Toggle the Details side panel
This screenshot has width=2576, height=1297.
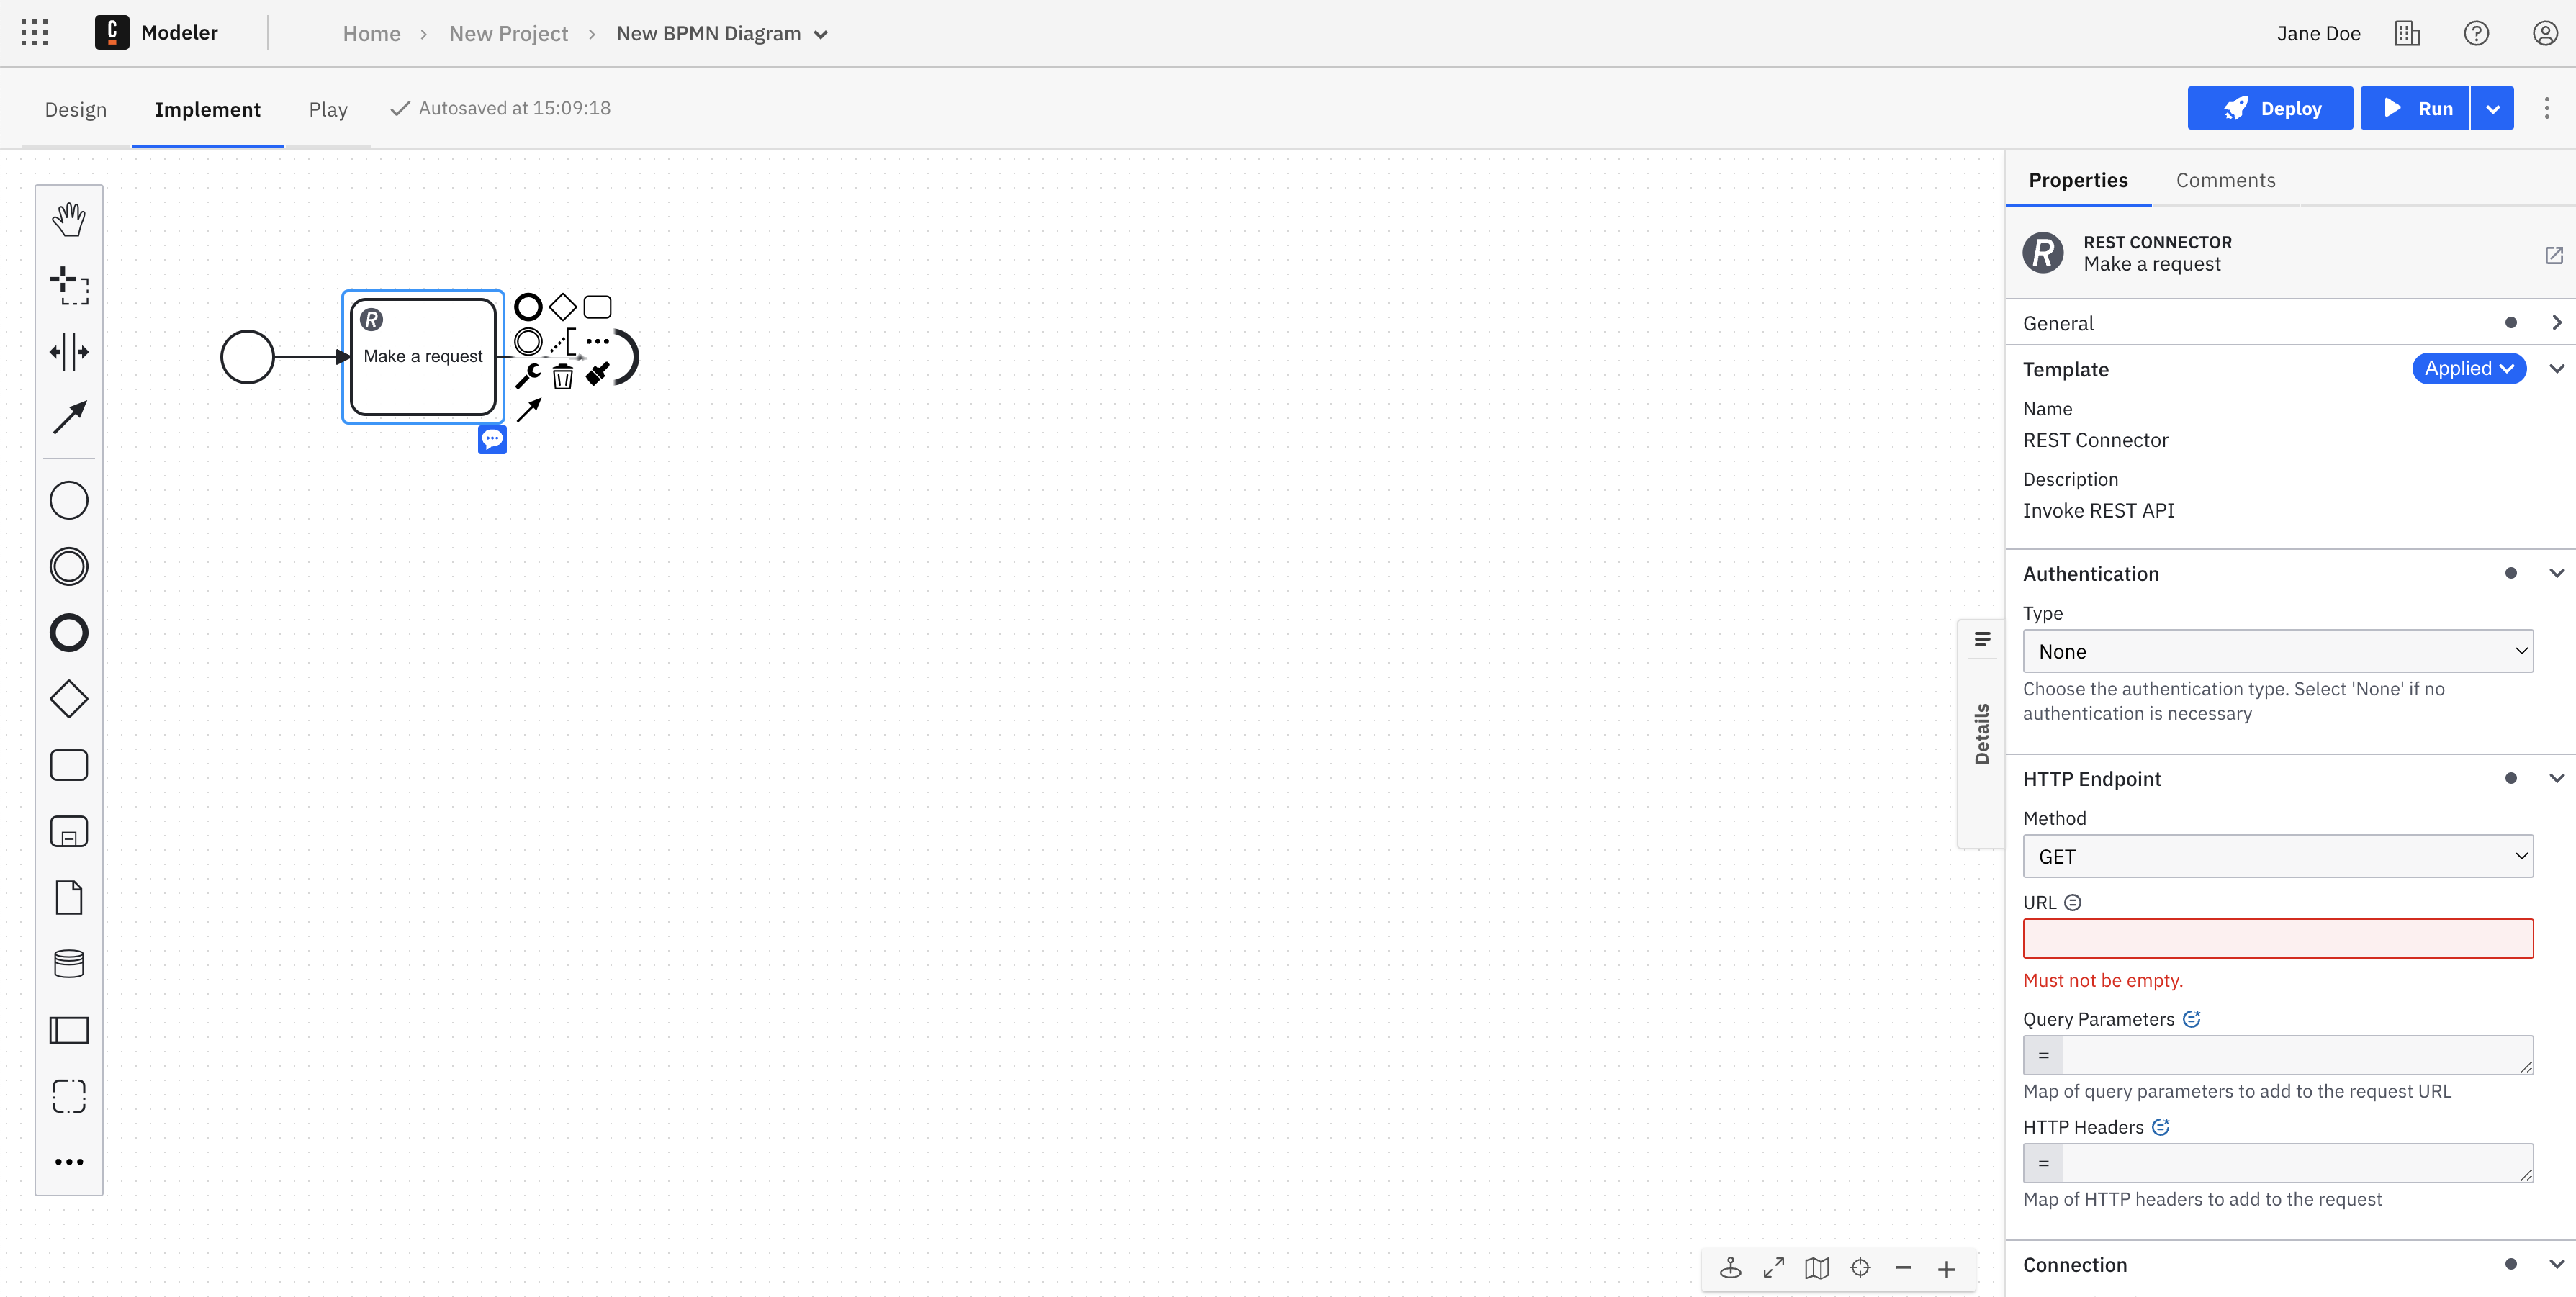click(1981, 733)
